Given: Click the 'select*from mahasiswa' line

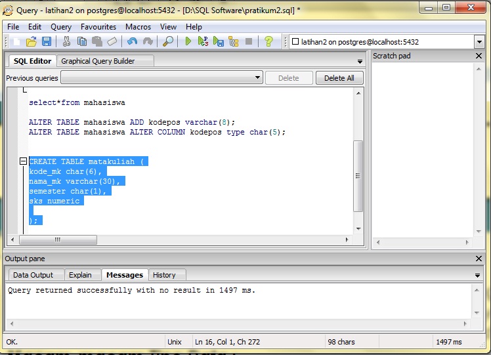Looking at the screenshot, I should 77,102.
